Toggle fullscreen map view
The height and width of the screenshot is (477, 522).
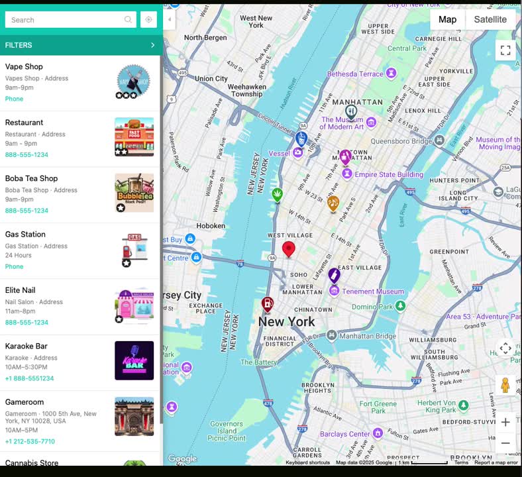505,50
